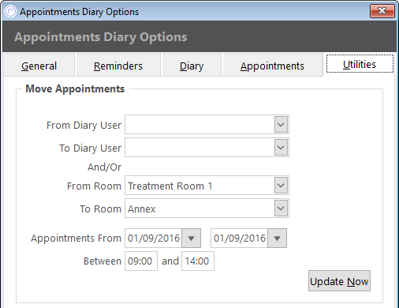
Task: Click the first 01/09/2016 date field
Action: pyautogui.click(x=154, y=239)
